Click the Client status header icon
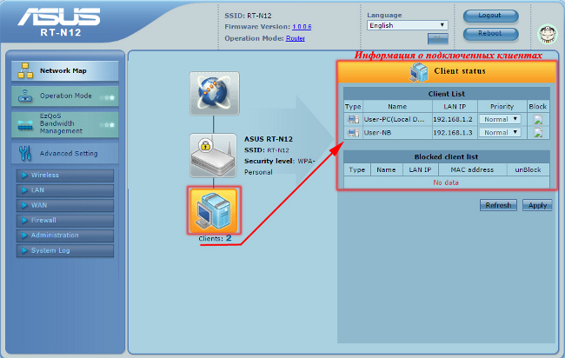 (x=418, y=71)
